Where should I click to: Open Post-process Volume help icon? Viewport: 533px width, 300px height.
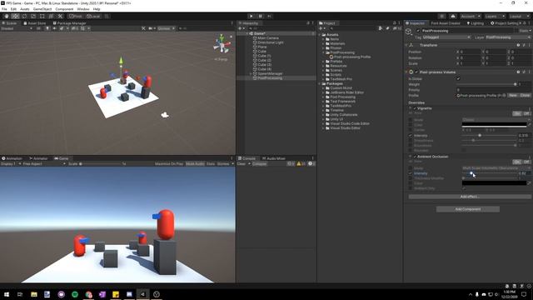click(518, 72)
